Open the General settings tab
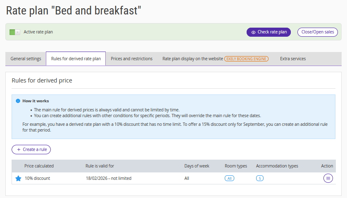The height and width of the screenshot is (198, 347). (x=26, y=59)
